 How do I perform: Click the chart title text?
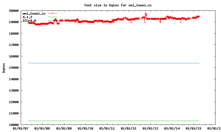(118, 5)
